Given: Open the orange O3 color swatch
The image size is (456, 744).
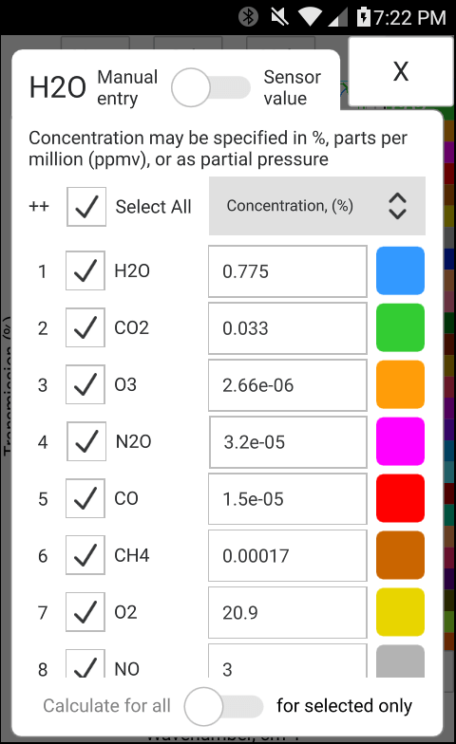Looking at the screenshot, I should tap(401, 384).
